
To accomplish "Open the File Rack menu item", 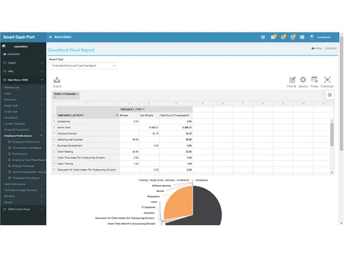I will pos(23,196).
